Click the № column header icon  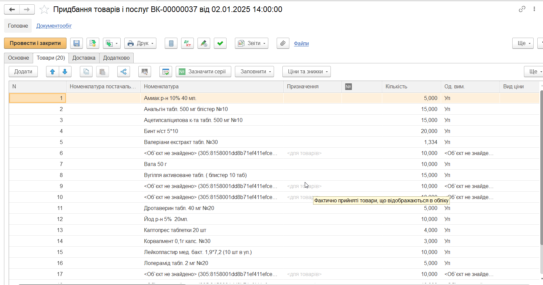(x=348, y=87)
